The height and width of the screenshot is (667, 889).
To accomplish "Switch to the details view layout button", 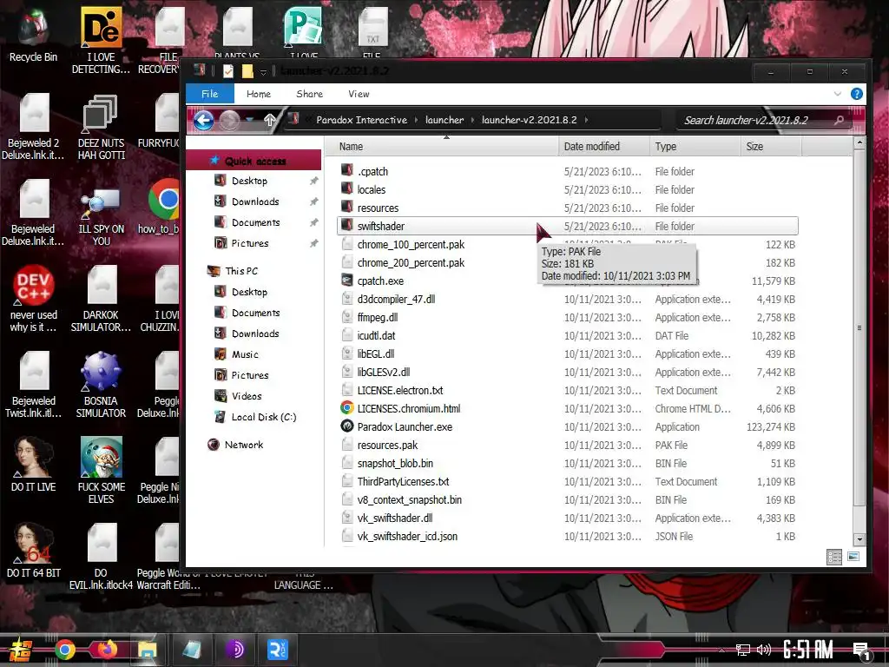I will (834, 557).
